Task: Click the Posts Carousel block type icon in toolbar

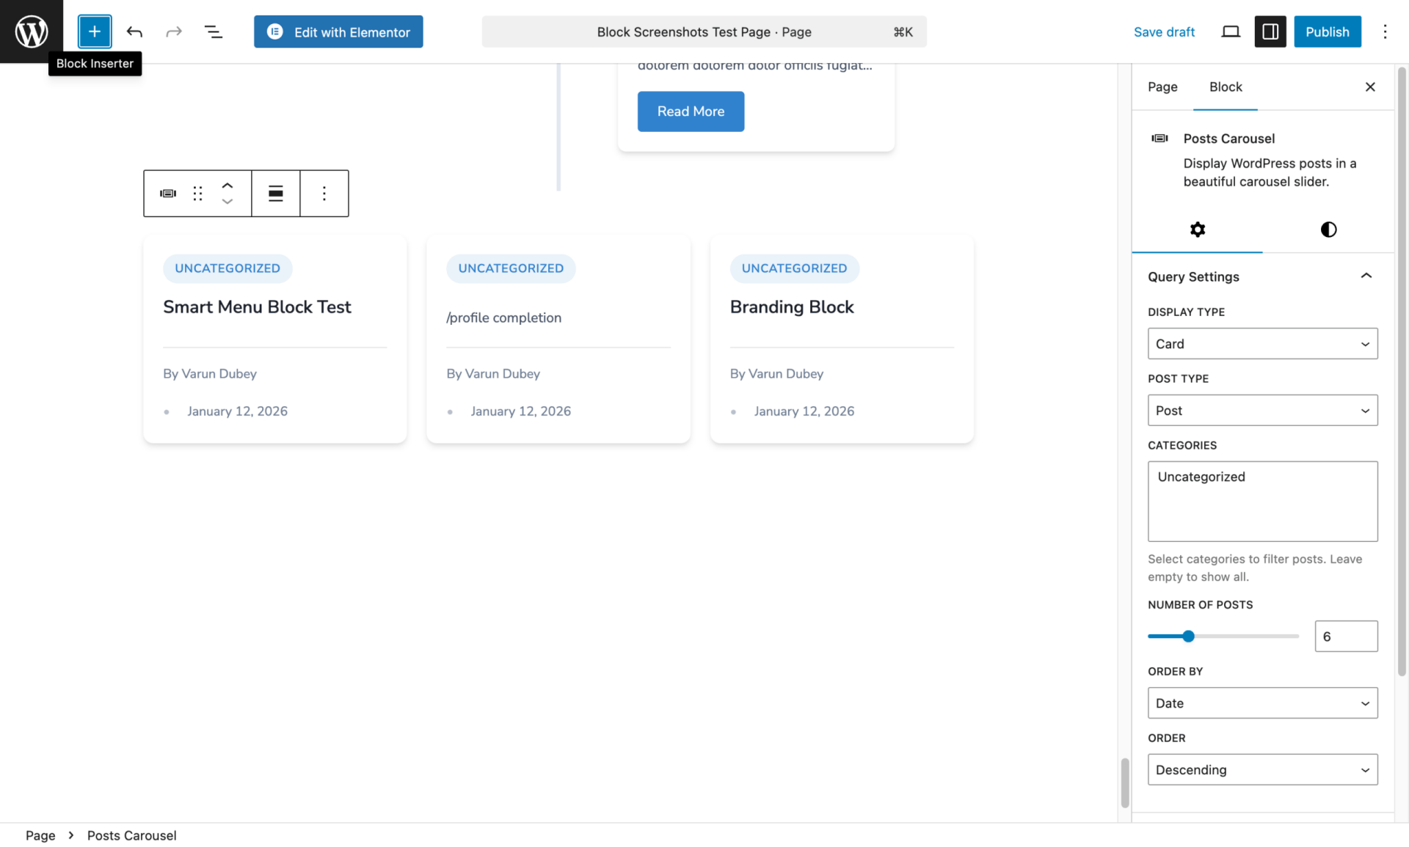Action: tap(168, 194)
